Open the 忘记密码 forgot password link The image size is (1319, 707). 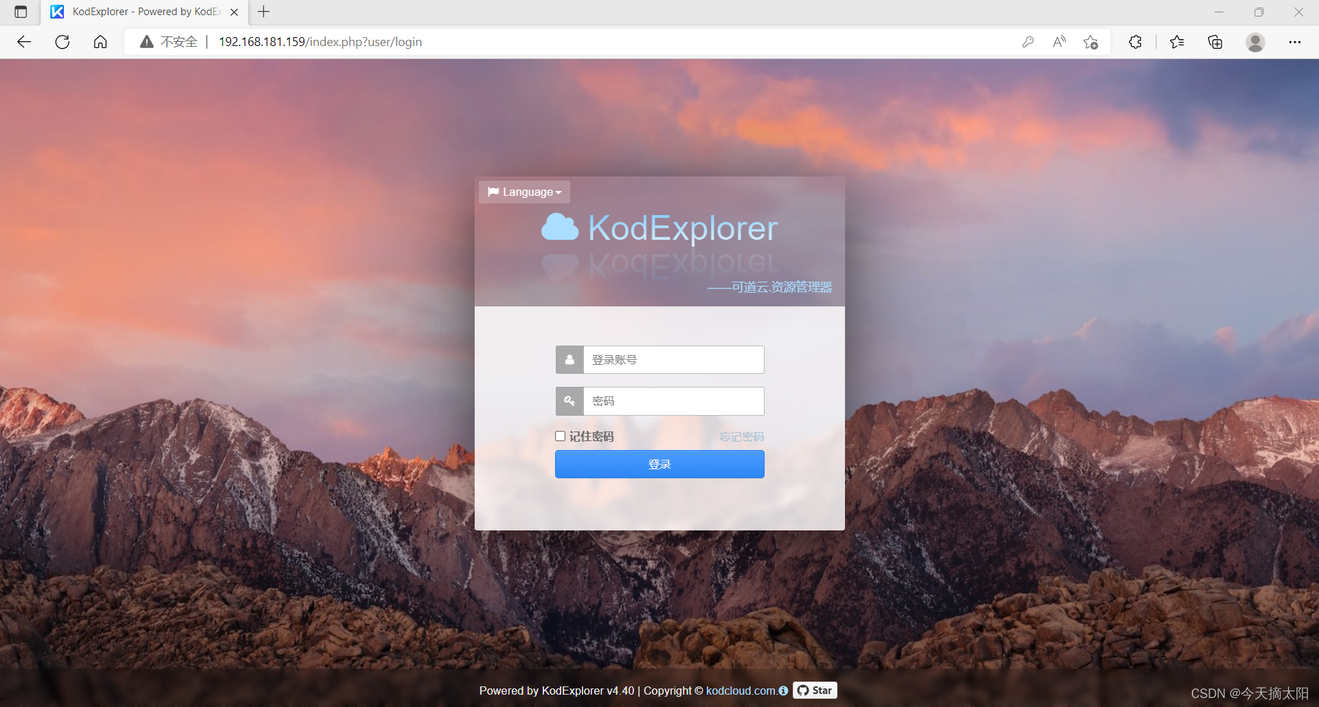742,437
